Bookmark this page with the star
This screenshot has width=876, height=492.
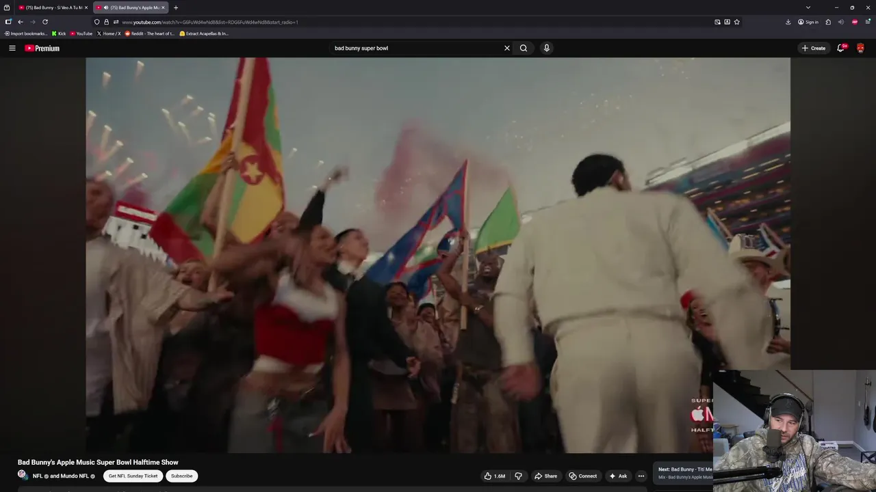736,22
